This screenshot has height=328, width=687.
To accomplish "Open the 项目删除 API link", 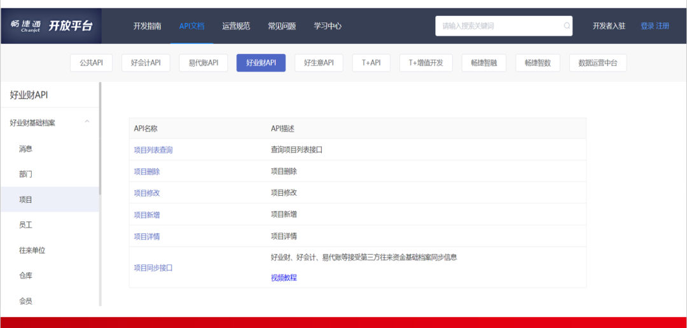I will coord(147,172).
